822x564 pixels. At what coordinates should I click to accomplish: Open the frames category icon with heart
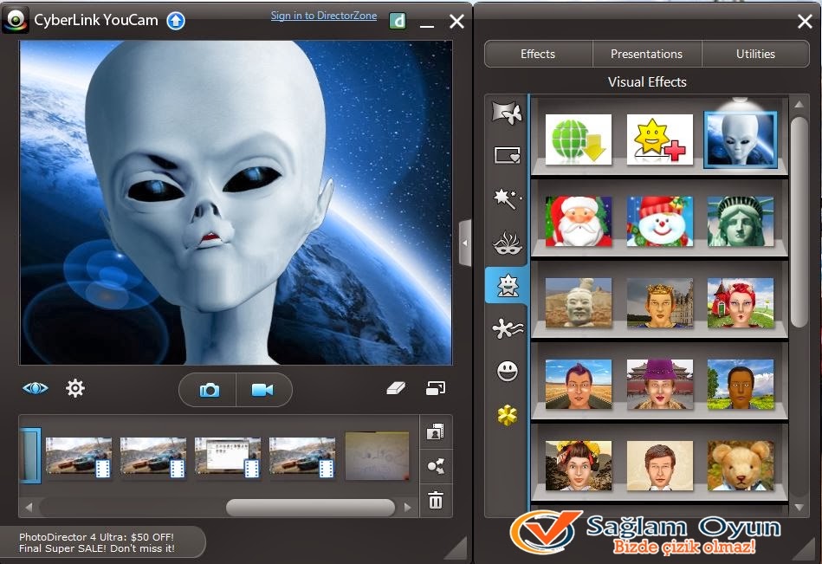pos(507,155)
